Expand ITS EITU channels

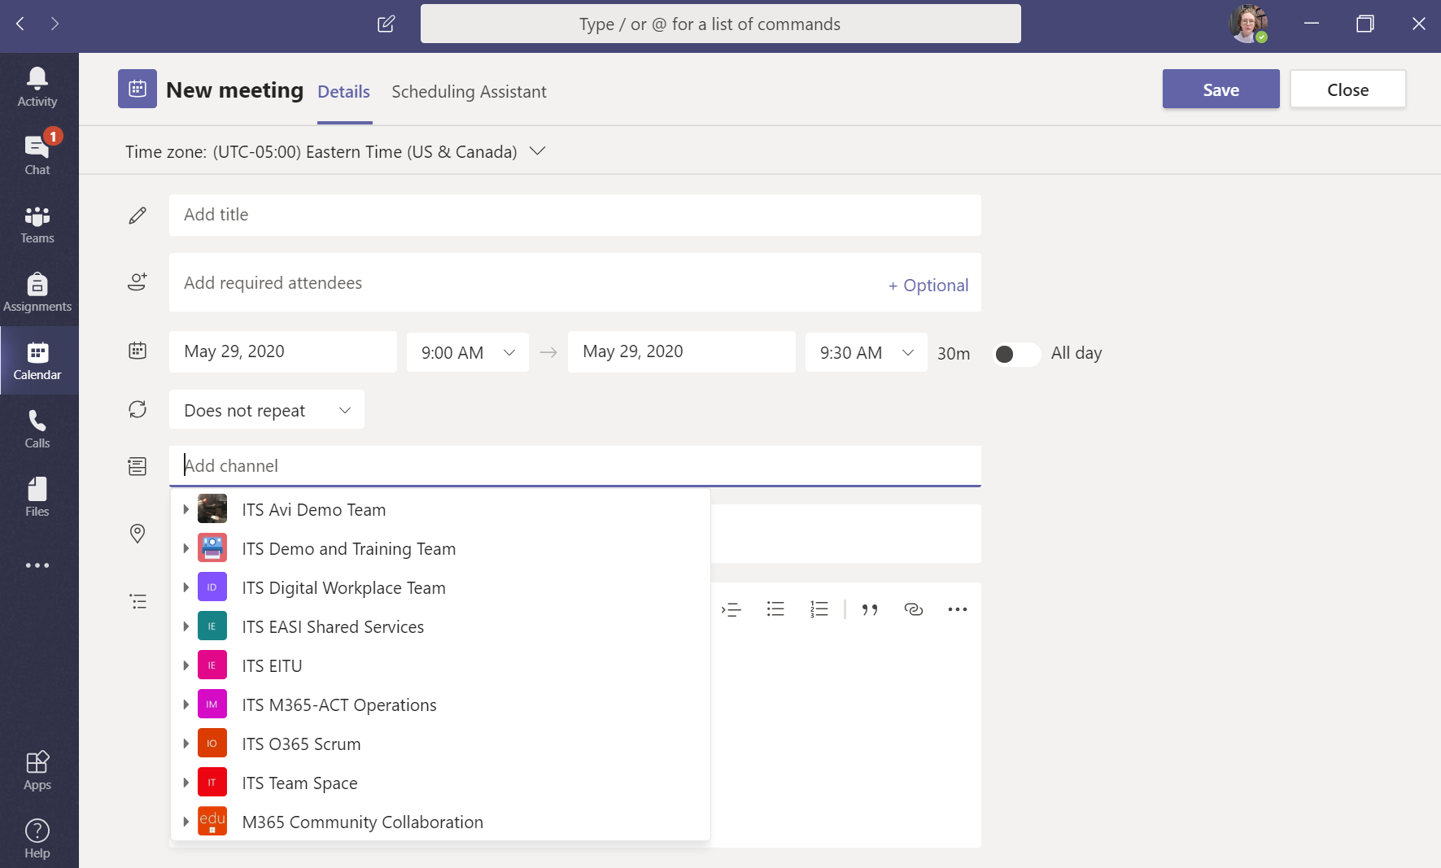[186, 665]
